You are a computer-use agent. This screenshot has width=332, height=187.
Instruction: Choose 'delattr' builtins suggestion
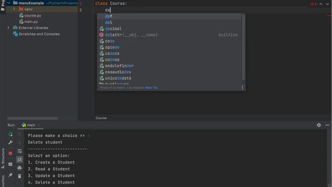[169, 35]
